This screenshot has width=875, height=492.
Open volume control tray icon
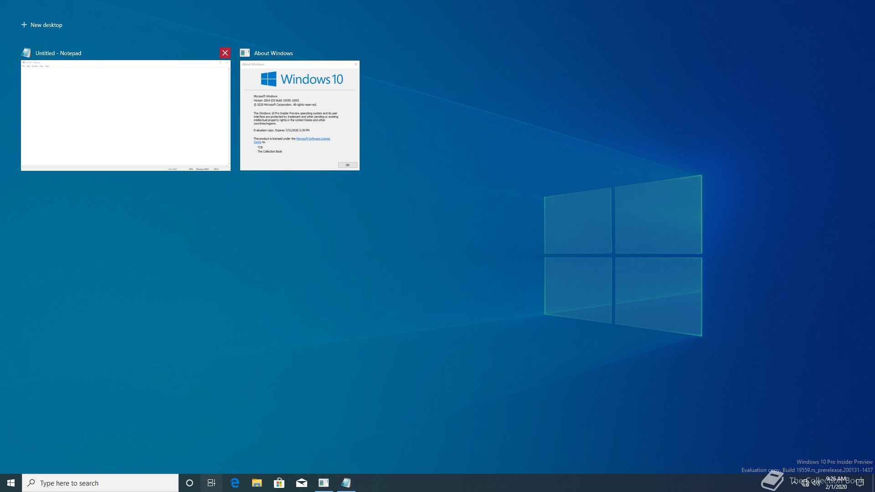(816, 483)
